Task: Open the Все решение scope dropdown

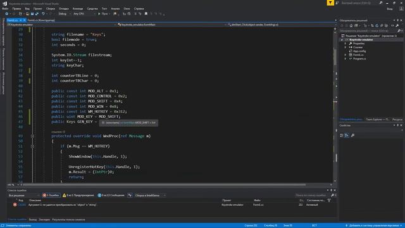Action: [24, 196]
